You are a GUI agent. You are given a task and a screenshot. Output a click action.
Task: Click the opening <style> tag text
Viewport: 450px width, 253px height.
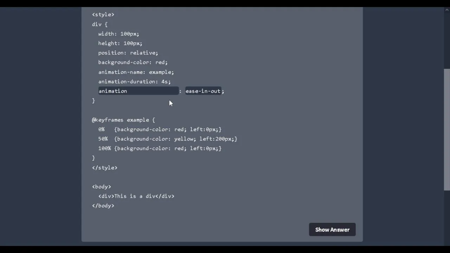click(x=103, y=14)
